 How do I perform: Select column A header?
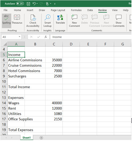tap(16, 44)
